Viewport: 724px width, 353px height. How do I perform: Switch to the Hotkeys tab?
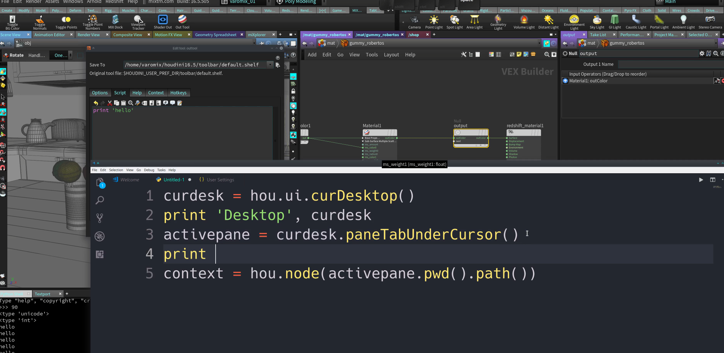(x=178, y=93)
